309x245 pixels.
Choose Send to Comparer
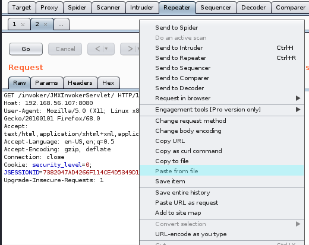pyautogui.click(x=222, y=78)
